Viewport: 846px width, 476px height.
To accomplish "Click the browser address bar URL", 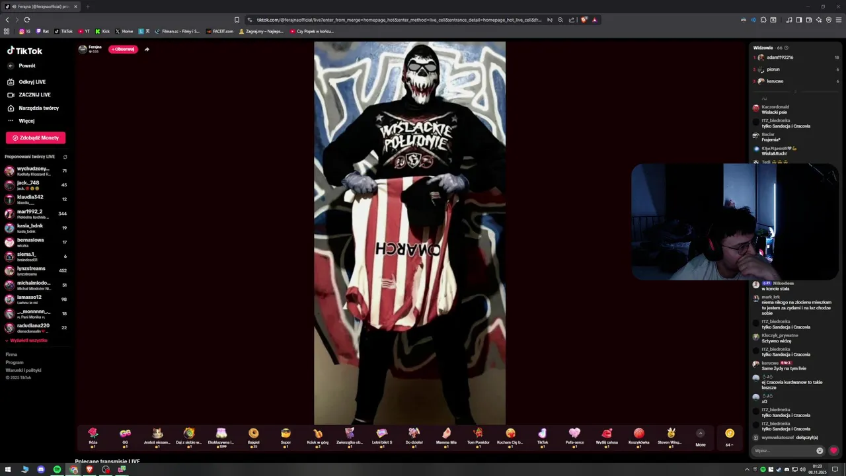I will pyautogui.click(x=399, y=20).
